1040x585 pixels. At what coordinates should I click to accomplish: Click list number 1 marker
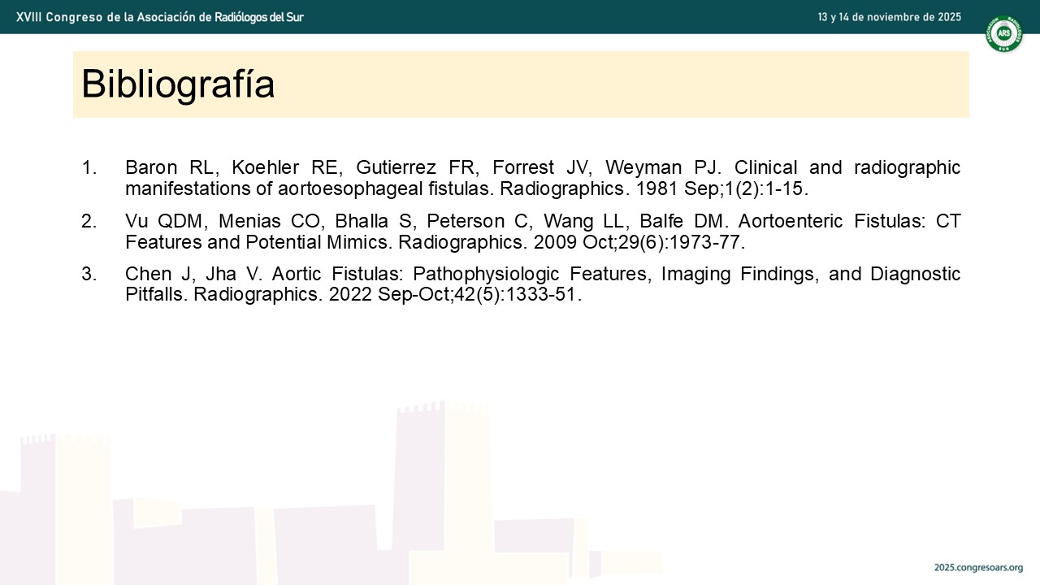(x=89, y=168)
